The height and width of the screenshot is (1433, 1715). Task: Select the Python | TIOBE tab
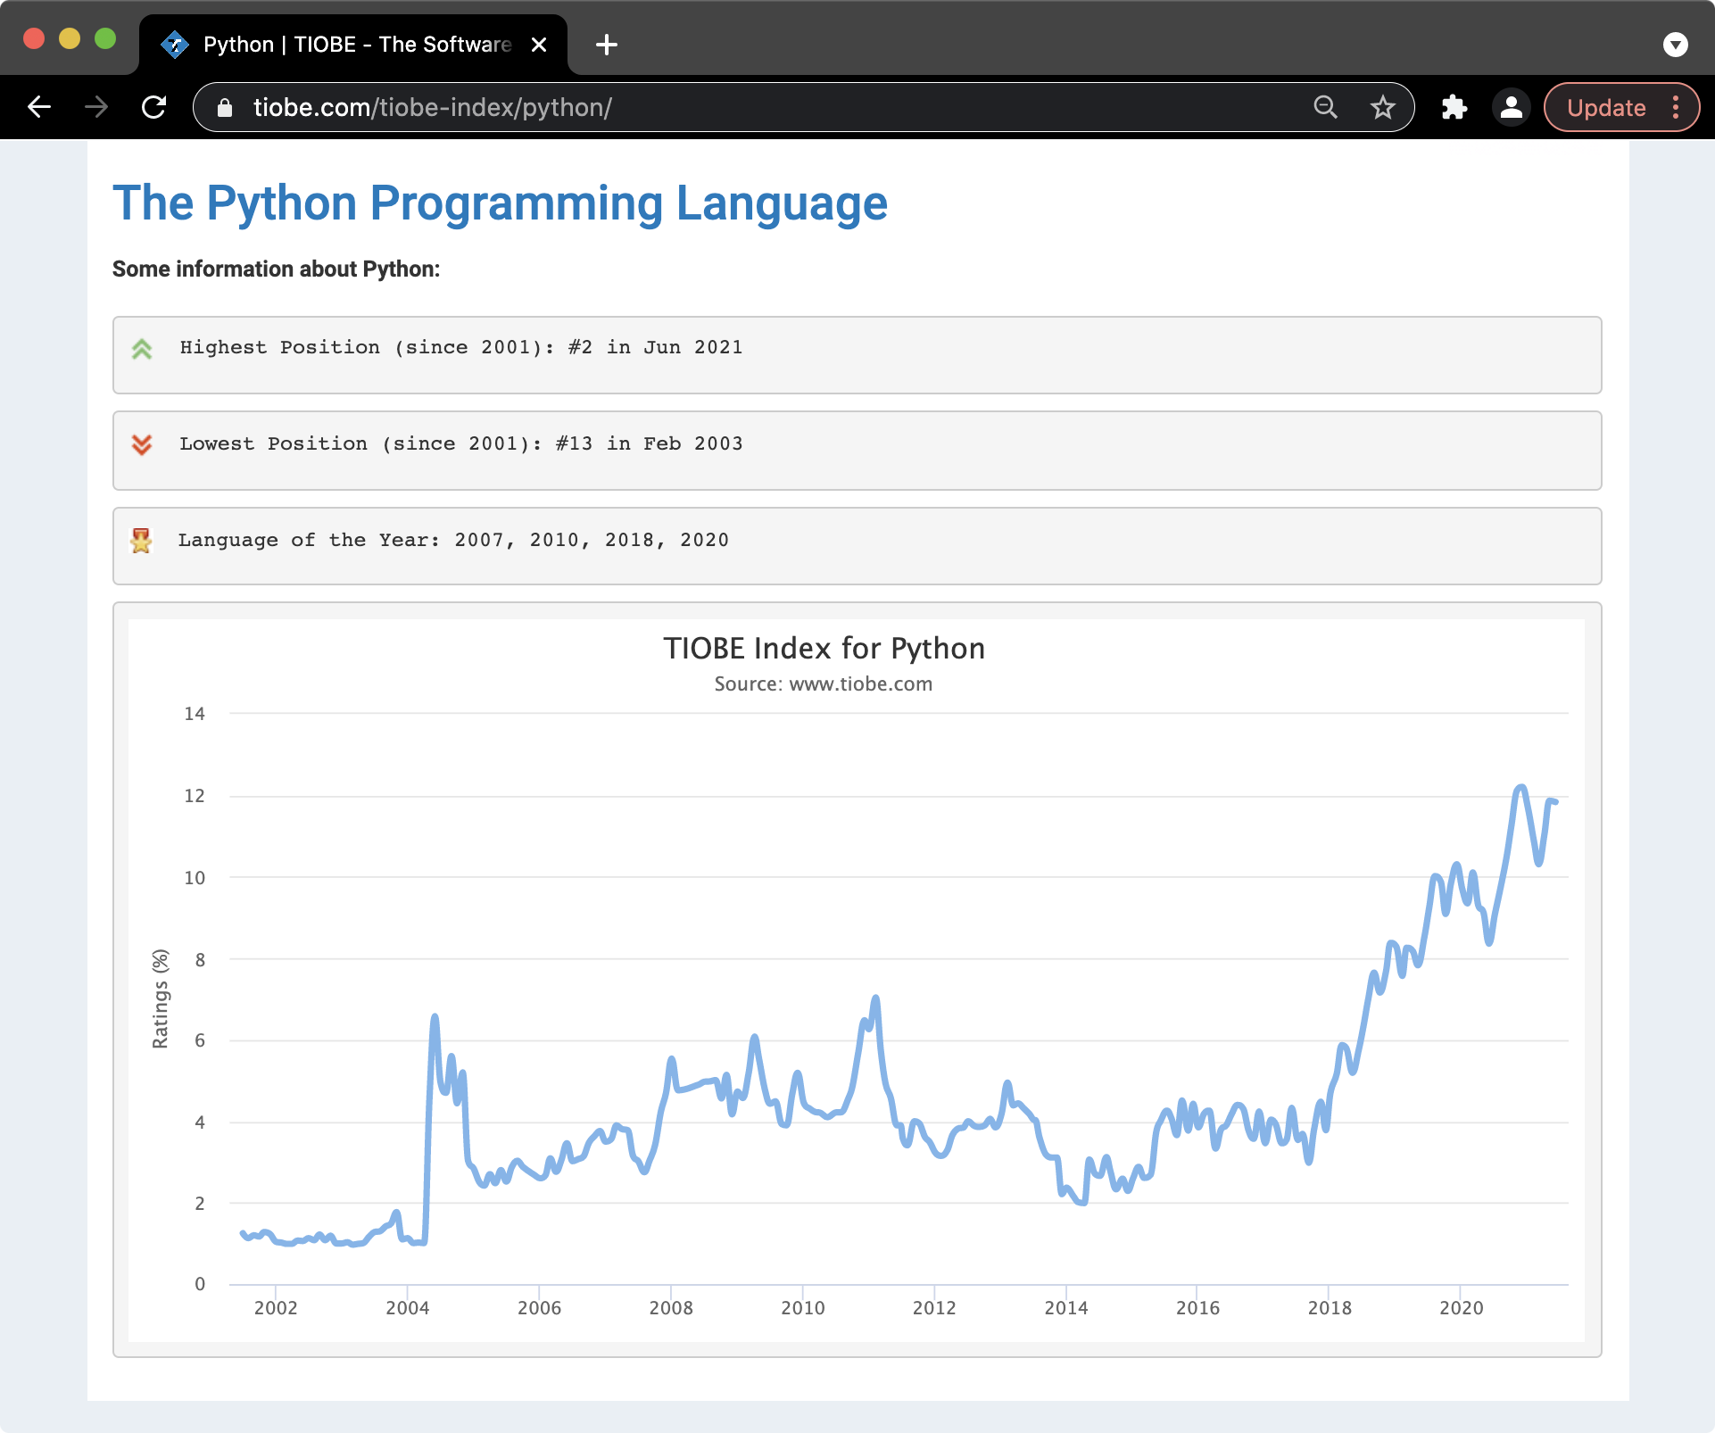pos(353,45)
